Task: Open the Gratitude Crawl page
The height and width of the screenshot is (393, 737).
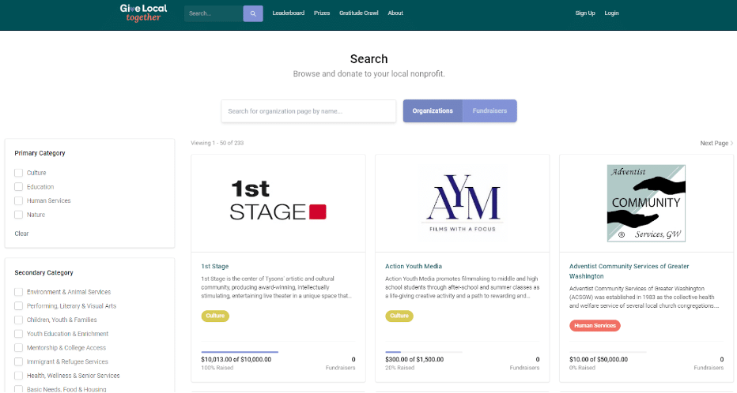Action: [359, 13]
